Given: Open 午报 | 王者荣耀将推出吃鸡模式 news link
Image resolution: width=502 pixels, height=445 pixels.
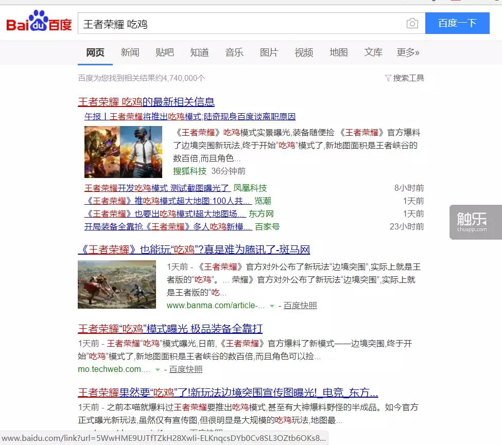Looking at the screenshot, I should (190, 117).
